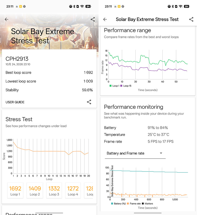
Task: Tap the Bluetooth icon in right status bar
Action: tap(173, 6)
